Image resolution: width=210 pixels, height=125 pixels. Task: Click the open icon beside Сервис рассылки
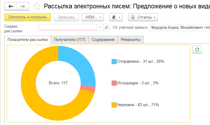click(106, 27)
